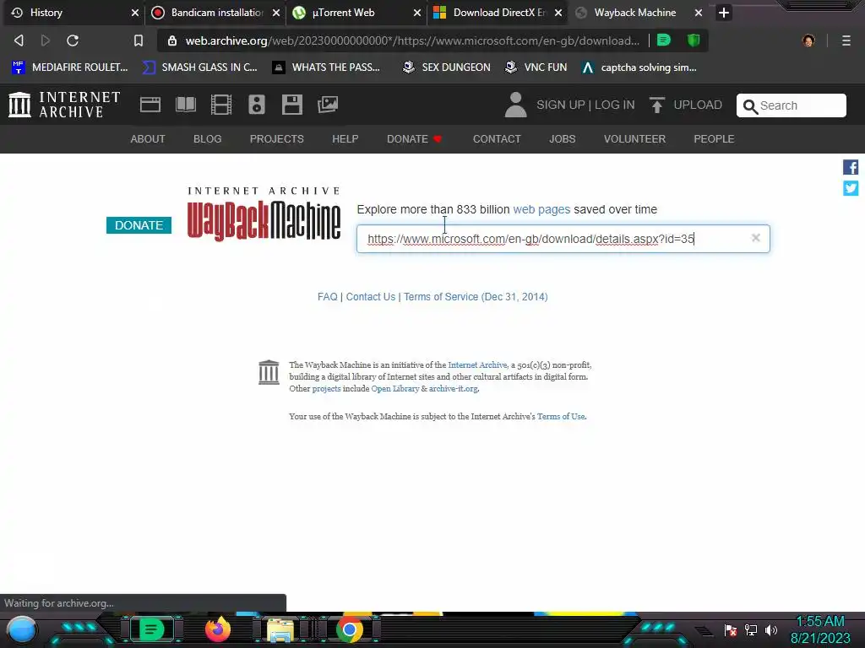Image resolution: width=865 pixels, height=648 pixels.
Task: Click the upload arrow icon
Action: 656,105
